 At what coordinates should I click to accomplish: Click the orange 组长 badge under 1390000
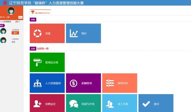[x=15, y=33]
